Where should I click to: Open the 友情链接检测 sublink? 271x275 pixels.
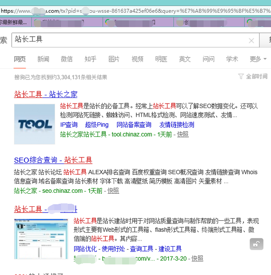coord(177,125)
